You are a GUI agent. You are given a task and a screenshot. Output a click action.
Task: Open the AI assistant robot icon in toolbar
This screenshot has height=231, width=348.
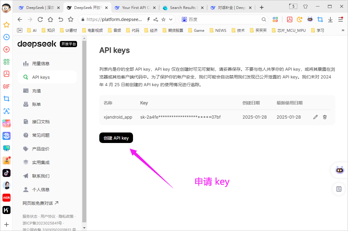[x=310, y=19]
